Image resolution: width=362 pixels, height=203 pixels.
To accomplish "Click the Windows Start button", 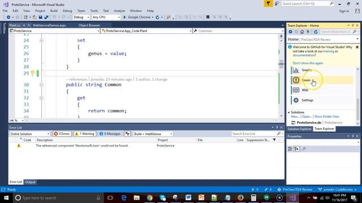I will point(6,198).
